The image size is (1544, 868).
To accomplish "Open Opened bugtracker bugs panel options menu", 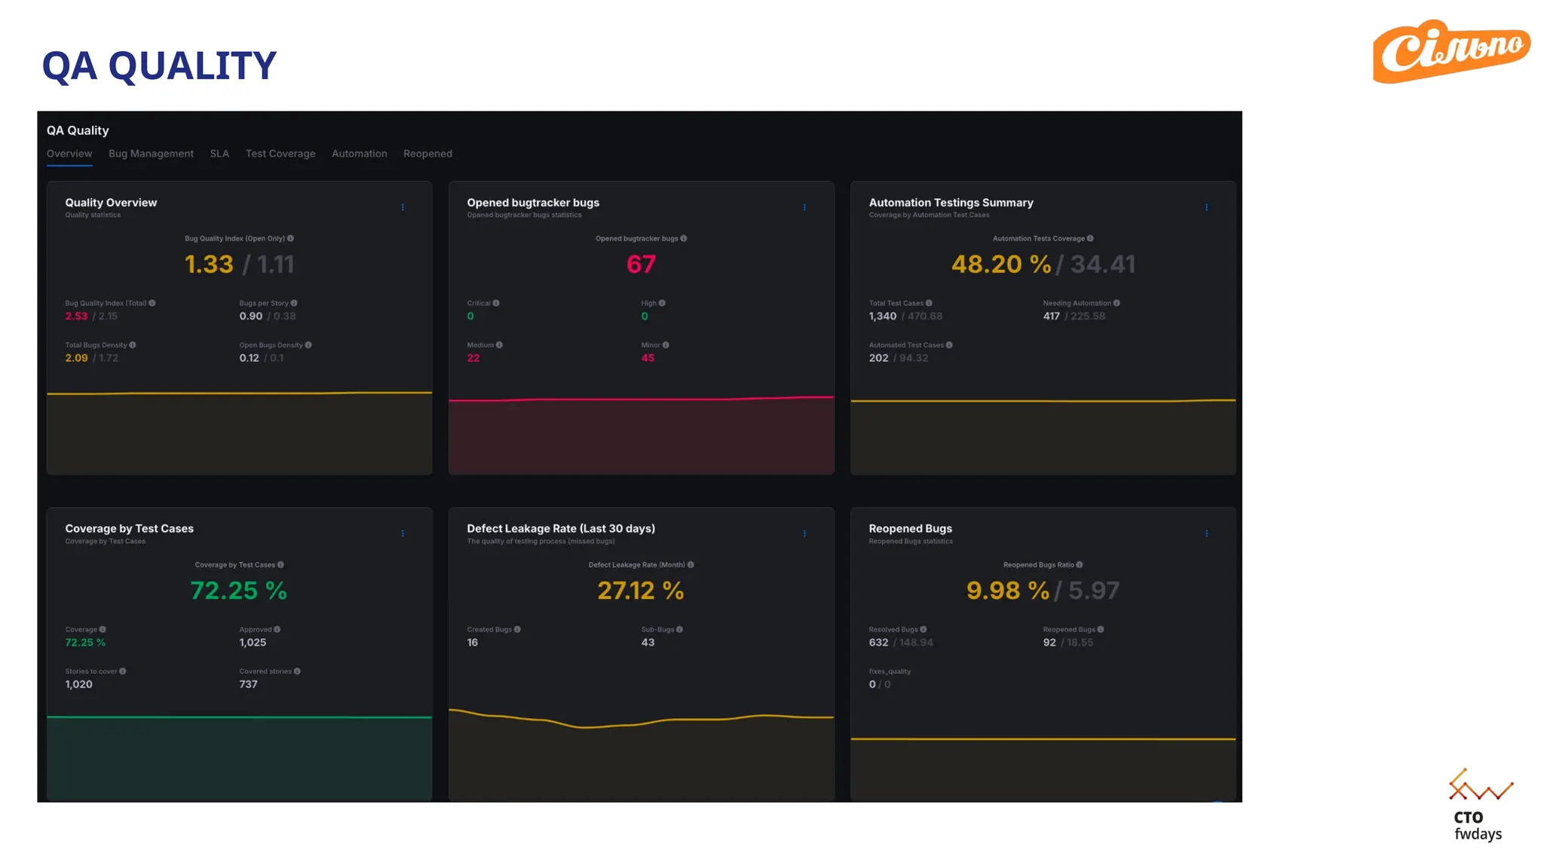I will point(804,207).
